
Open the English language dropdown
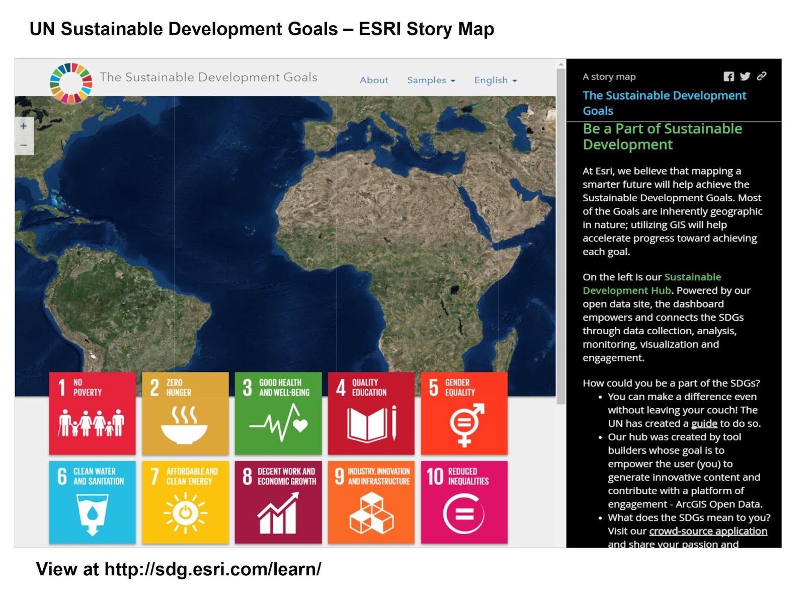pos(495,80)
